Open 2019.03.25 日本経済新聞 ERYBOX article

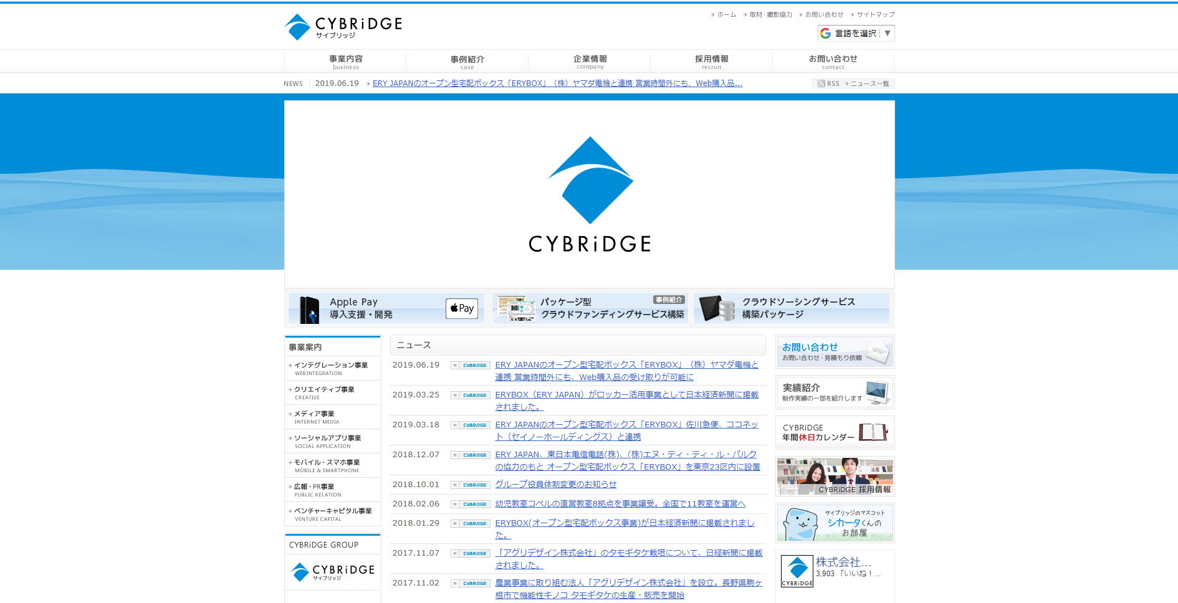626,401
